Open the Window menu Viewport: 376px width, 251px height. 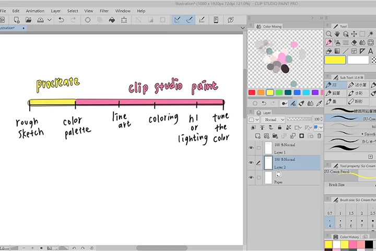pyautogui.click(x=123, y=11)
